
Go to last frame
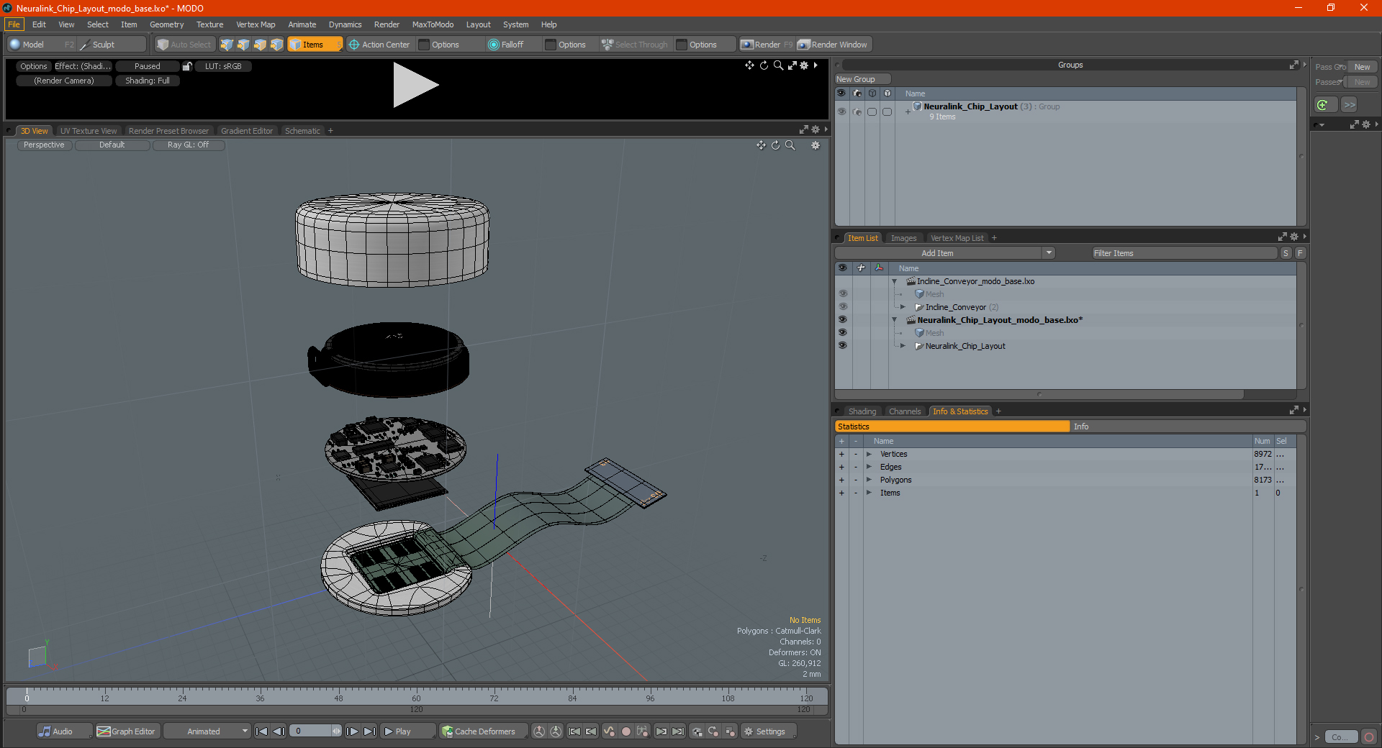tap(369, 731)
